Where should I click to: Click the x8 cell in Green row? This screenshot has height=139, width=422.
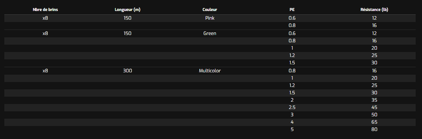pos(45,33)
